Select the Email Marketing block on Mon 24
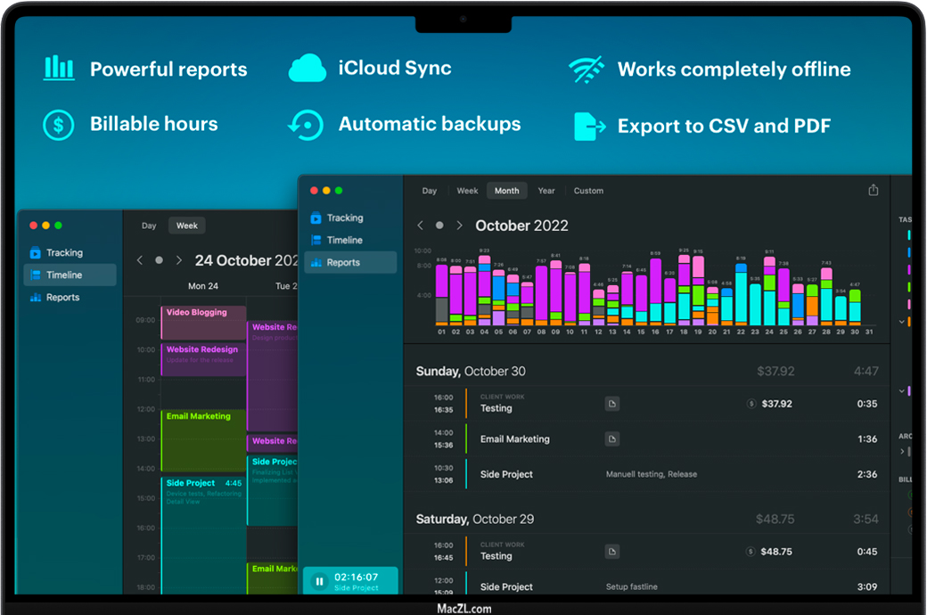This screenshot has width=927, height=615. (x=203, y=439)
